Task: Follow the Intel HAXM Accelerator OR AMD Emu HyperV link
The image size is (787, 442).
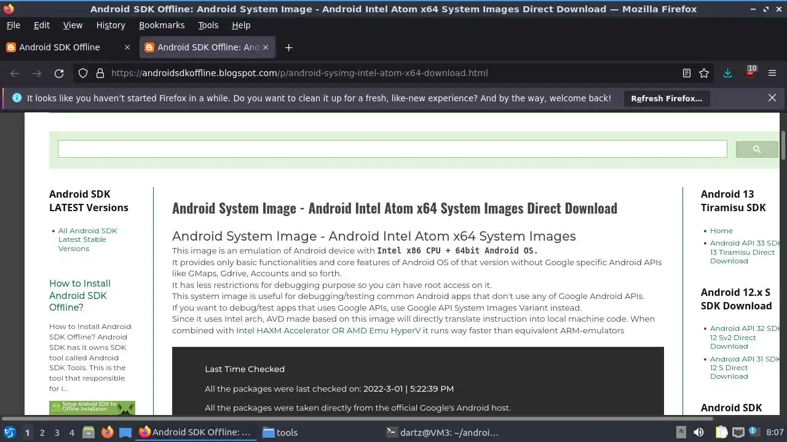Action: [328, 330]
